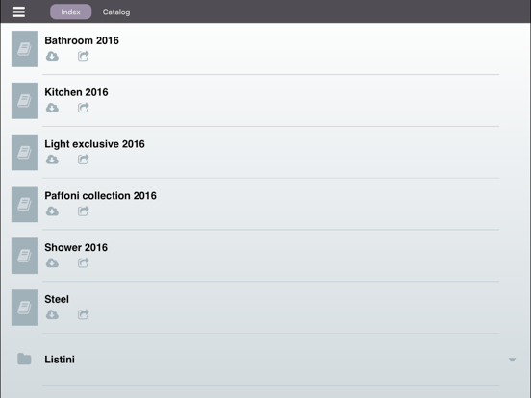Download the Bathroom 2016 catalog
Image resolution: width=531 pixels, height=398 pixels.
(52, 56)
